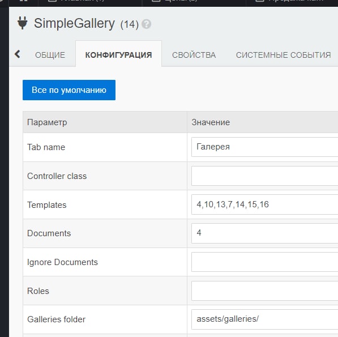
Task: Click the Documents field containing 4
Action: [265, 233]
